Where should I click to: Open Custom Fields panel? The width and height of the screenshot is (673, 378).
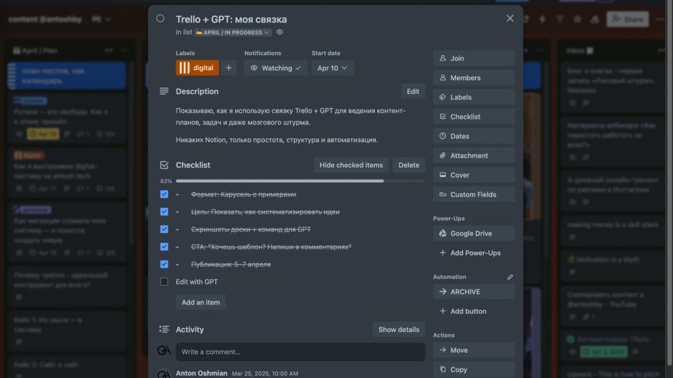click(x=473, y=194)
